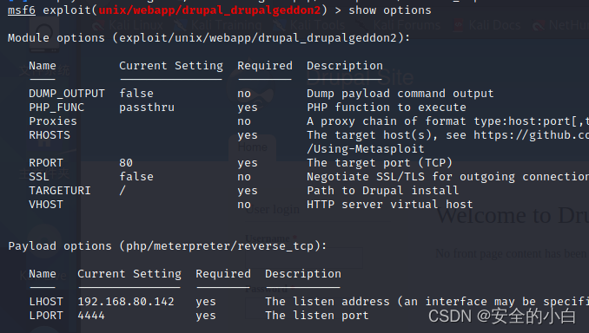
Task: Click 'Name' header in Module options table
Action: (43, 66)
